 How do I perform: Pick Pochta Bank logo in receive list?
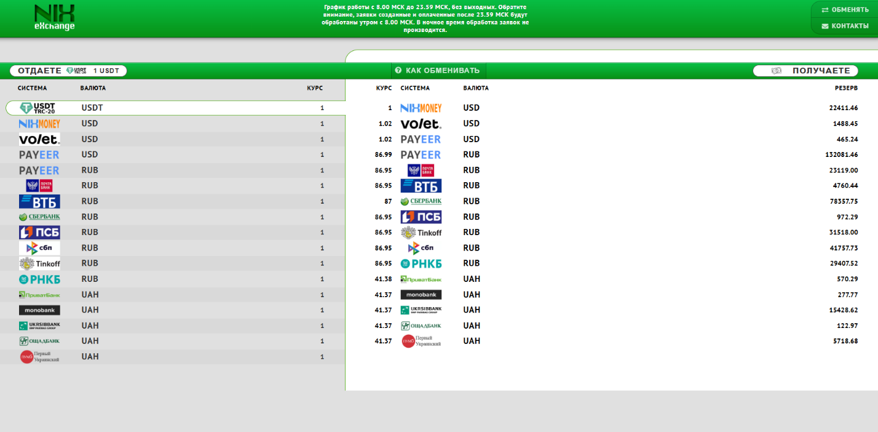tap(421, 170)
